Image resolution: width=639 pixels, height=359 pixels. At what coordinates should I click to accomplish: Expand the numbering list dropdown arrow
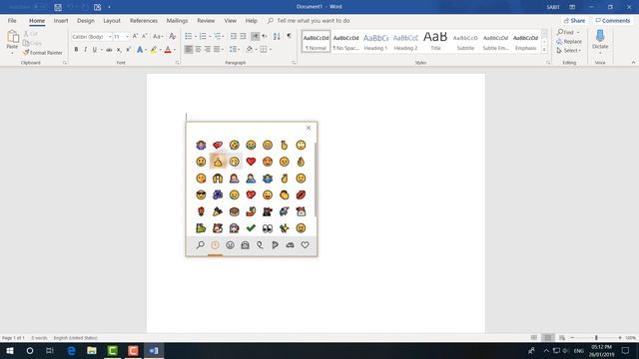click(210, 37)
